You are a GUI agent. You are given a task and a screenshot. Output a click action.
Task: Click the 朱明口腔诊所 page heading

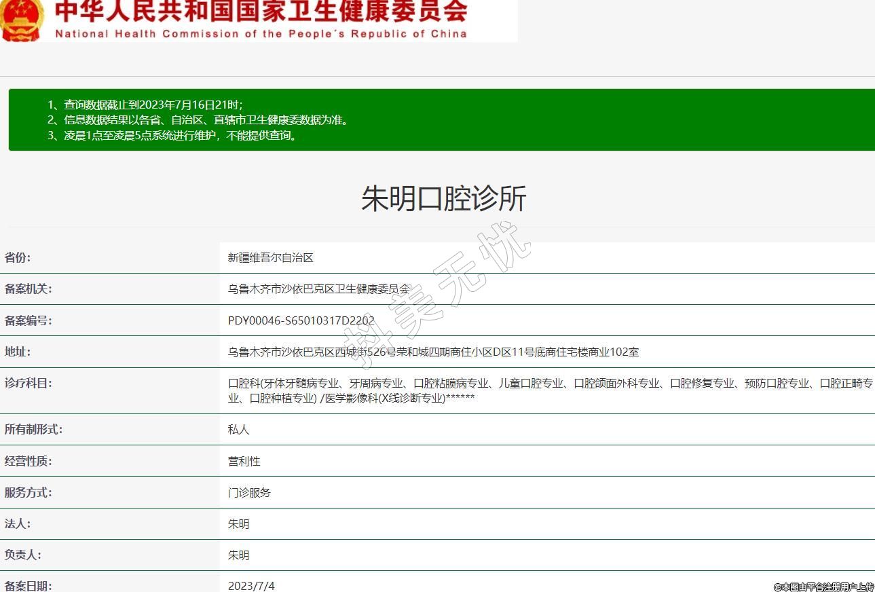pos(443,199)
